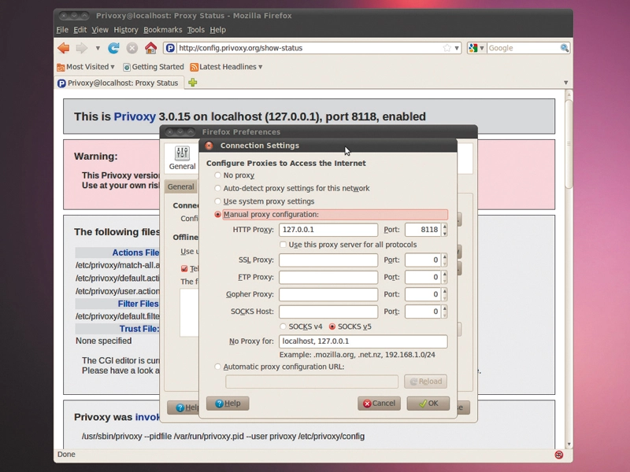Click the NoScript icon in the status bar
This screenshot has height=472, width=630.
[559, 455]
